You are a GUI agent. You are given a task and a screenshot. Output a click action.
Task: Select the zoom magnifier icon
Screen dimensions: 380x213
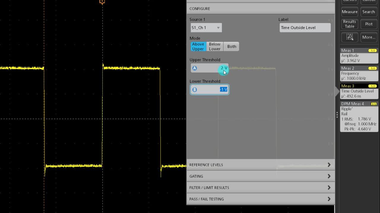pyautogui.click(x=349, y=37)
